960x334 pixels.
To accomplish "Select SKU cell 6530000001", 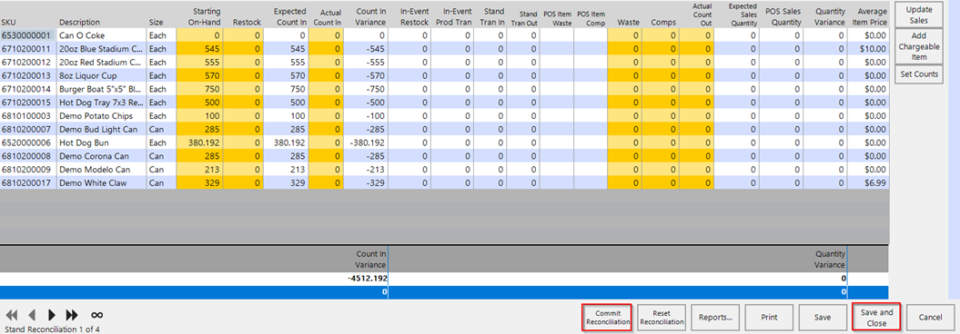I will pyautogui.click(x=29, y=35).
